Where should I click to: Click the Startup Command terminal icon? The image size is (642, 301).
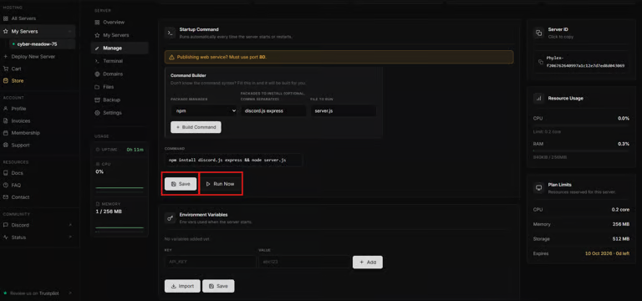click(x=171, y=33)
